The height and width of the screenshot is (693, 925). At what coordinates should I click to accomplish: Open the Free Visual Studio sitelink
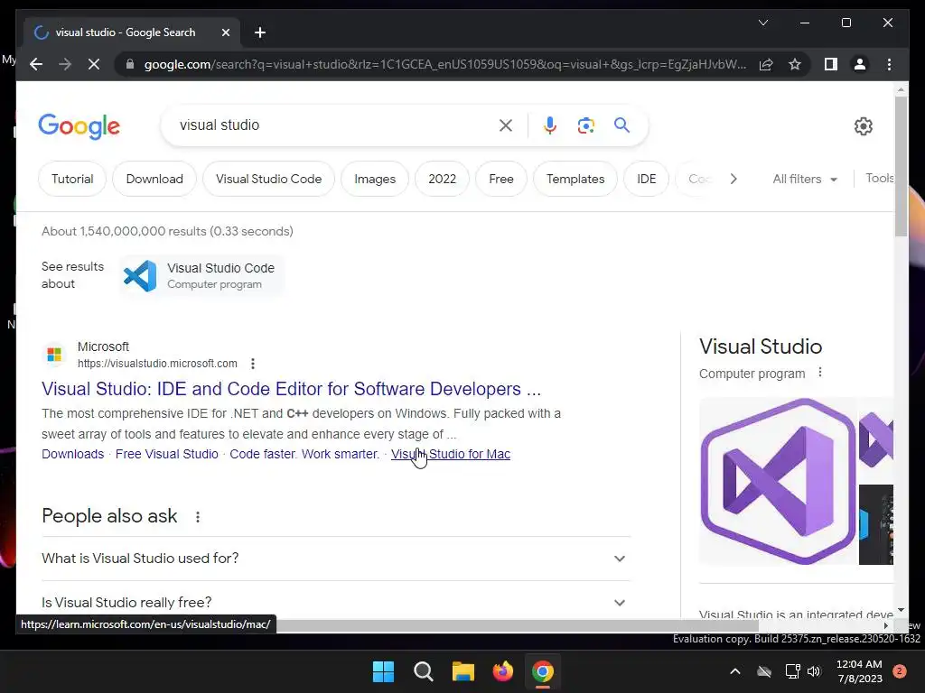coord(166,454)
